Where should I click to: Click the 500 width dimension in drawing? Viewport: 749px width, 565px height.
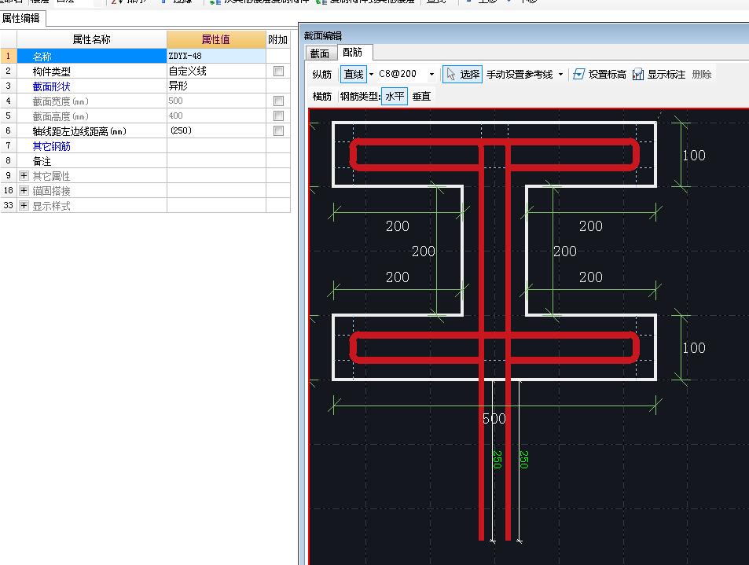pyautogui.click(x=494, y=419)
